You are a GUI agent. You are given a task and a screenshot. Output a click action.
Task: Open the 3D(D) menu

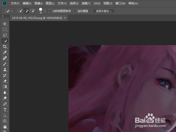click(97, 4)
